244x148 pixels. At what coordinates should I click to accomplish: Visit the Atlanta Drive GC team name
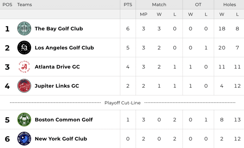57,67
